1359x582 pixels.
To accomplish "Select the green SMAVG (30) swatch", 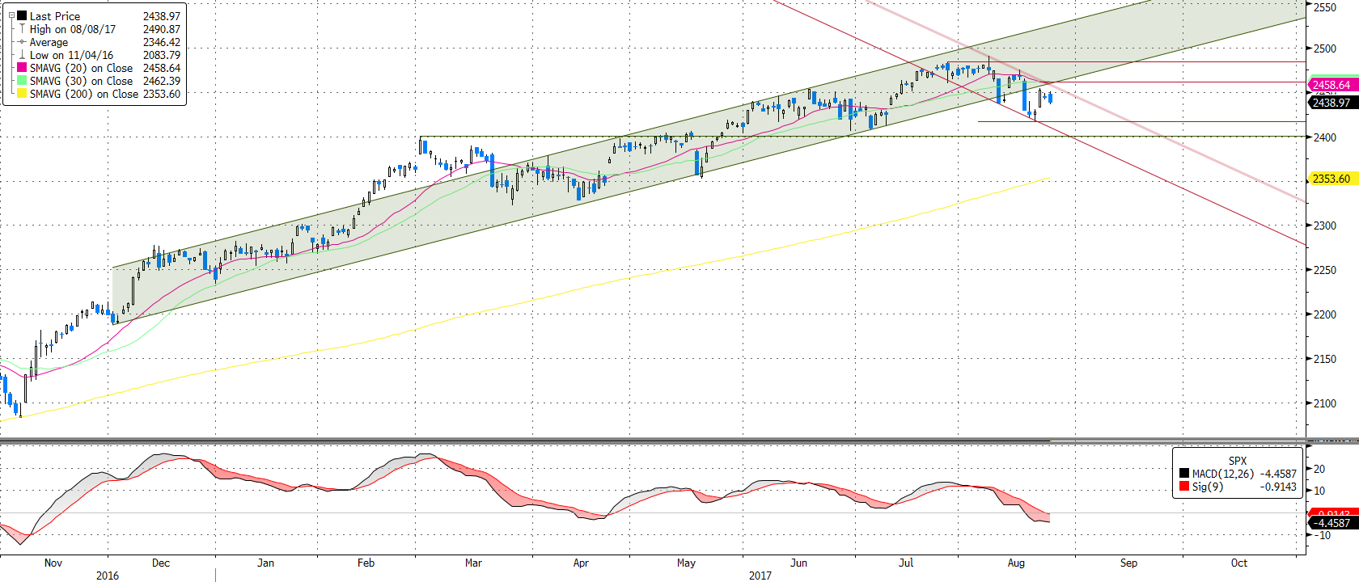I will (22, 81).
